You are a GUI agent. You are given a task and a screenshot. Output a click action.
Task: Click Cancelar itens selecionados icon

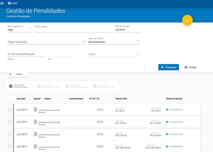[39, 86]
